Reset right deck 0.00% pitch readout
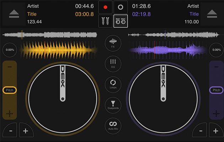224x142 pixels. (x=216, y=50)
